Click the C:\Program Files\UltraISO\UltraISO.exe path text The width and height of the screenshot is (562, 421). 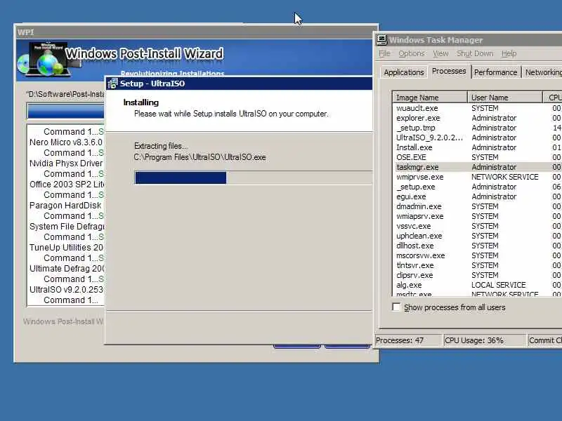(200, 157)
